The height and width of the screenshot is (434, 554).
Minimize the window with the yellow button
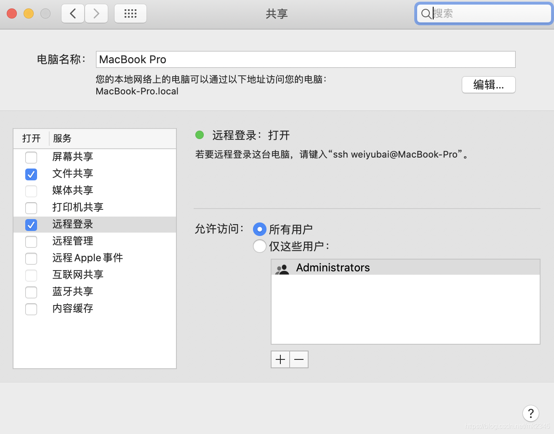(x=29, y=13)
